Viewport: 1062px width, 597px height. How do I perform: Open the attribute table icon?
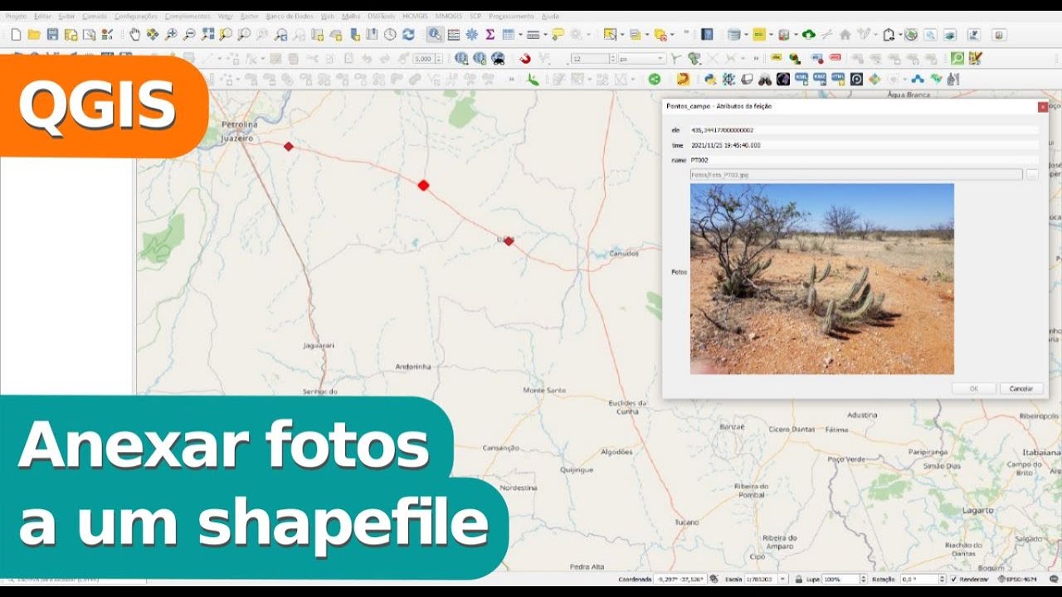point(454,35)
